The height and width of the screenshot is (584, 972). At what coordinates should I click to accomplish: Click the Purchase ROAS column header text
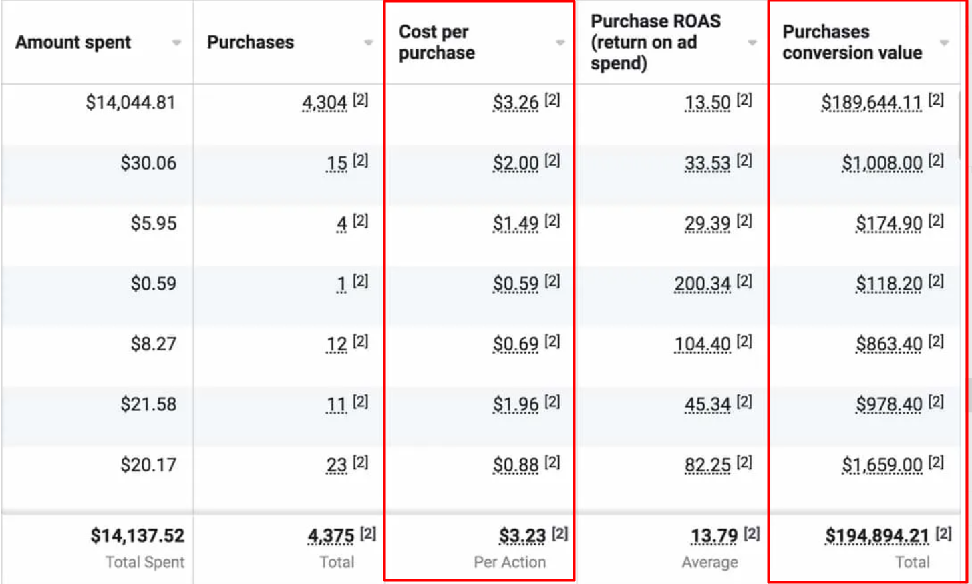pyautogui.click(x=655, y=42)
